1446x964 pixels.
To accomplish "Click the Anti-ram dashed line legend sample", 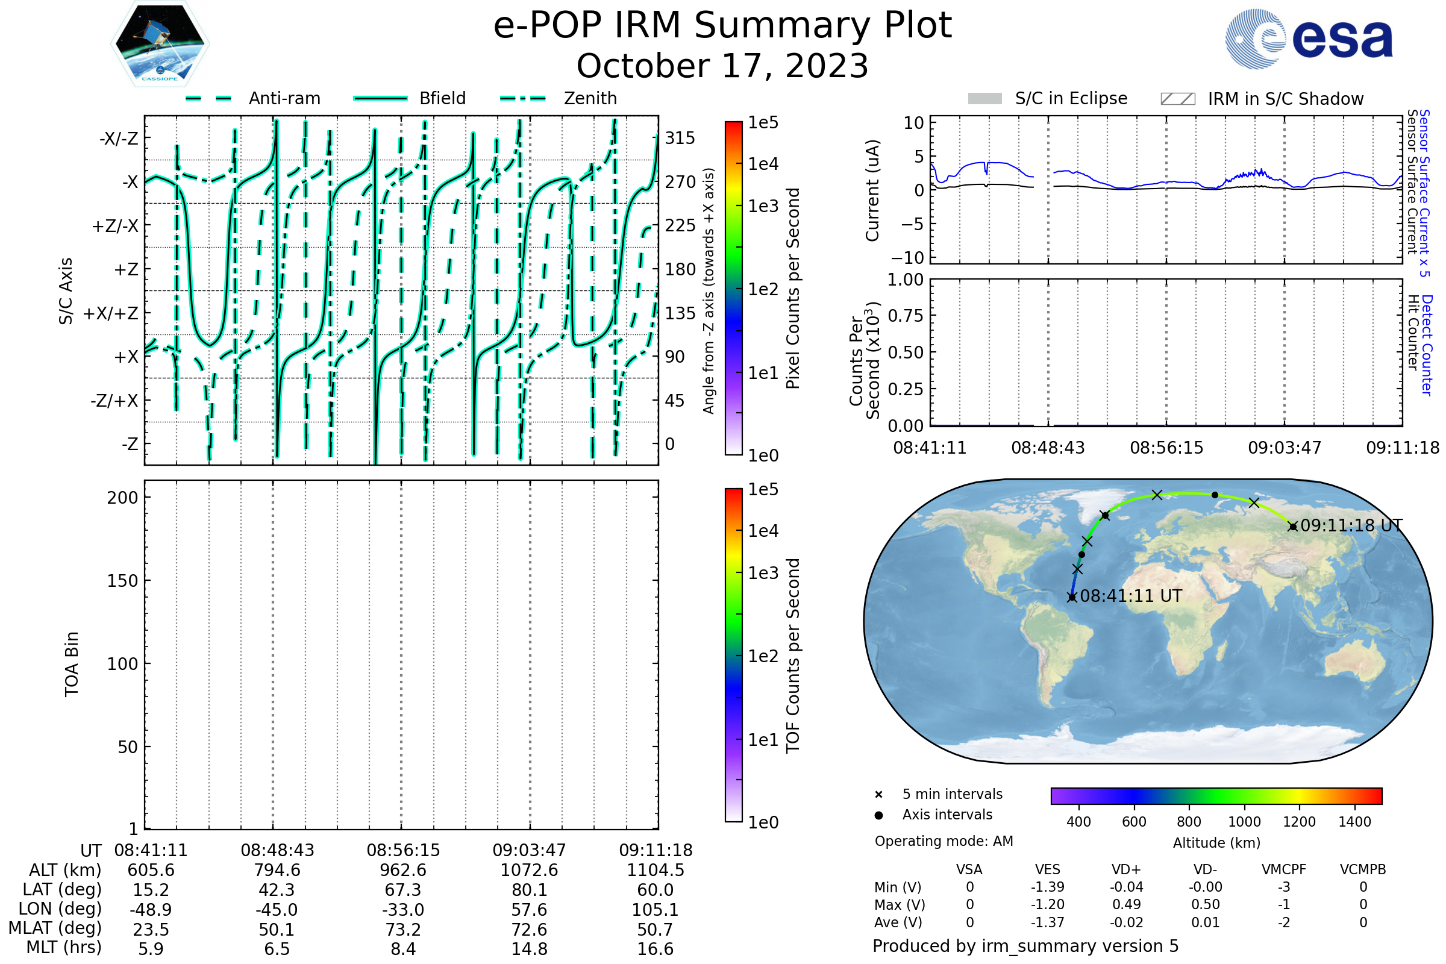I will coord(208,98).
